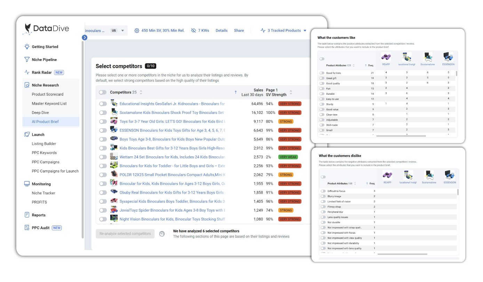Click the Educational Insights GeoSafari product thumbnail

[x=114, y=103]
